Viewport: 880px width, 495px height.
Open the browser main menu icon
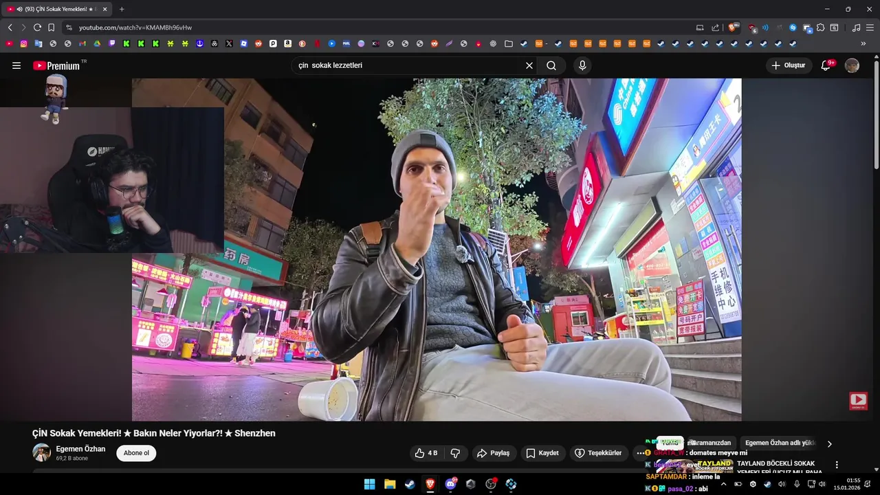coord(870,27)
